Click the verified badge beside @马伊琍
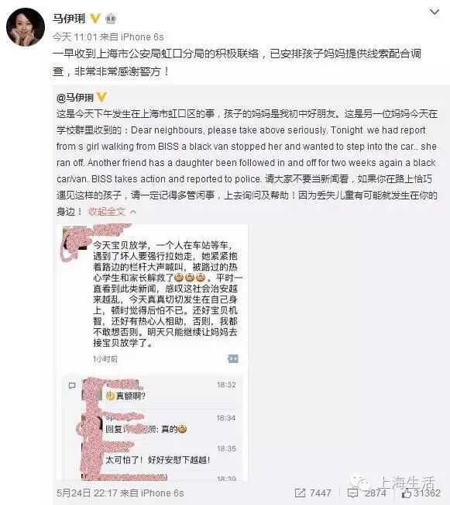The width and height of the screenshot is (450, 505). (x=101, y=97)
